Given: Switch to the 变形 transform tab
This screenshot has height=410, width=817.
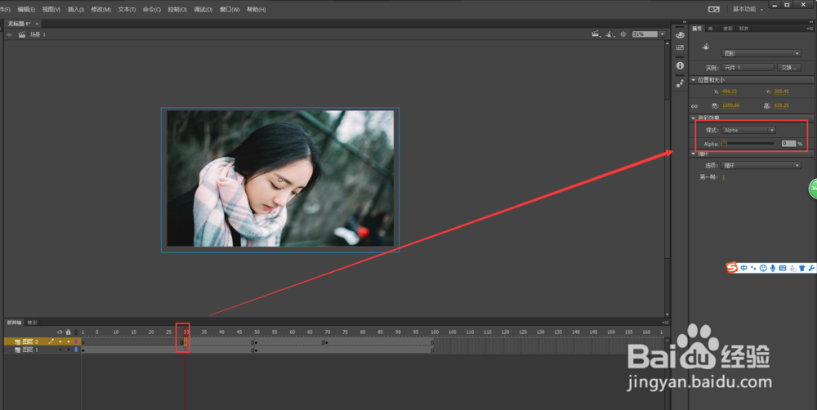Looking at the screenshot, I should click(727, 29).
